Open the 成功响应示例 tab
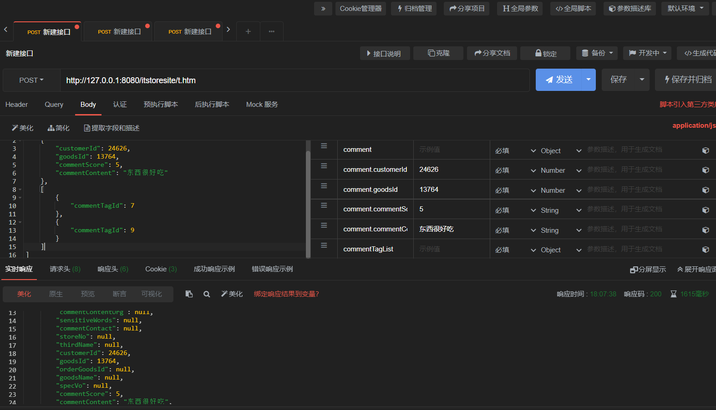The image size is (716, 410). coord(214,269)
